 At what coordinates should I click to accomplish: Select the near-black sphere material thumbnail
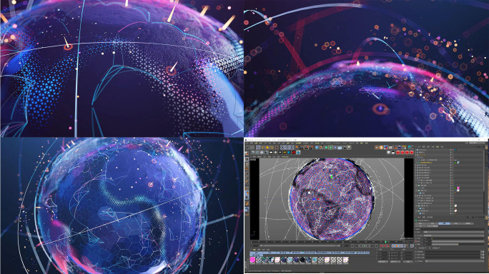point(302,259)
